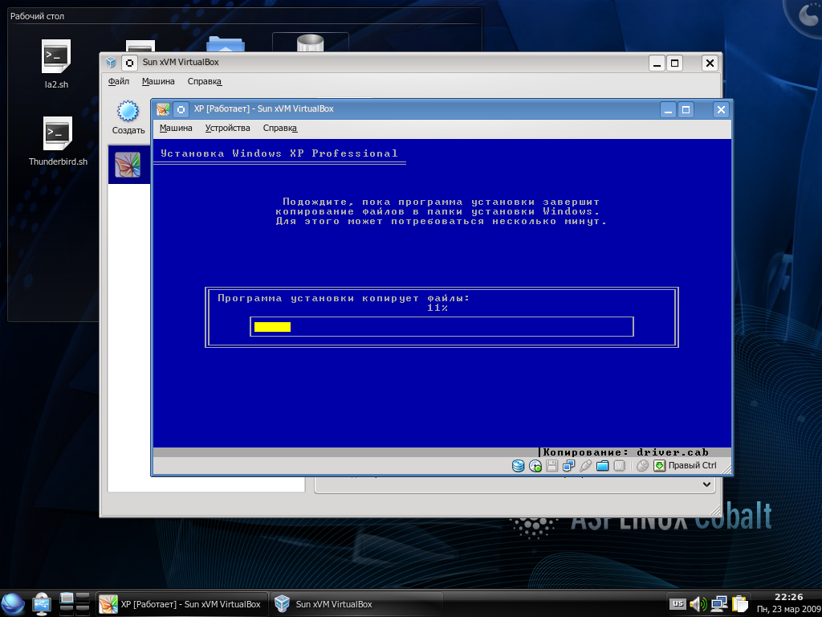
Task: Open Справка menu in XP VM window
Action: click(x=280, y=128)
